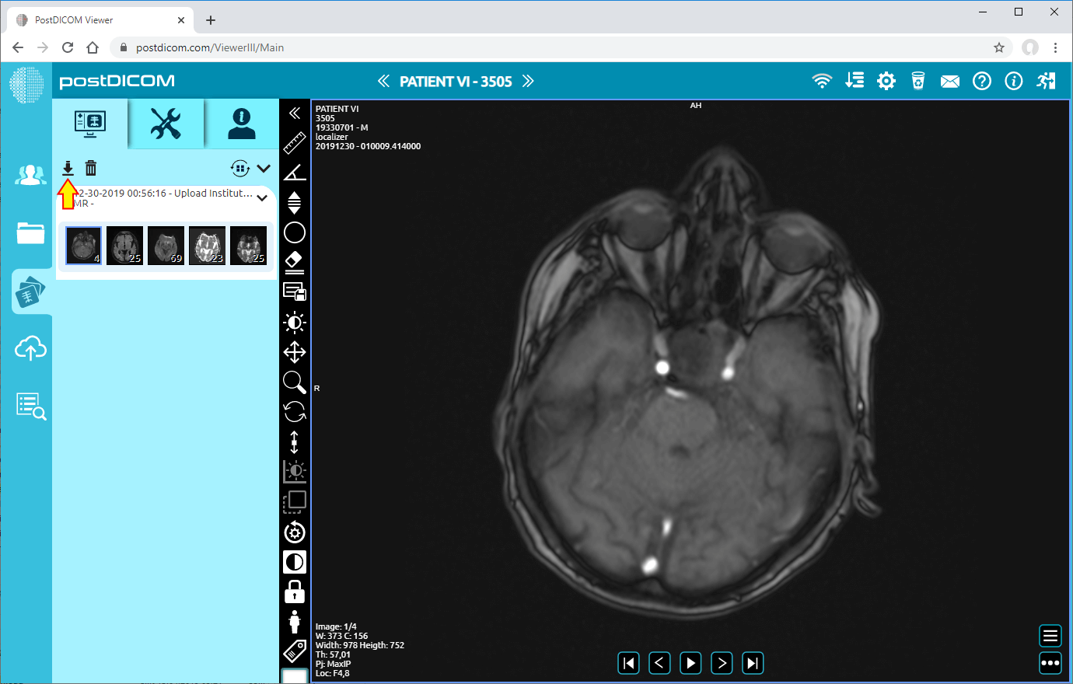This screenshot has height=684, width=1073.
Task: Toggle the invert contrast tool
Action: 295,561
